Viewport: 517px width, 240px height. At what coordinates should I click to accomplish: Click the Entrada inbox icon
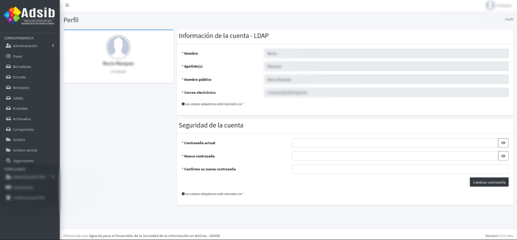tap(8, 77)
